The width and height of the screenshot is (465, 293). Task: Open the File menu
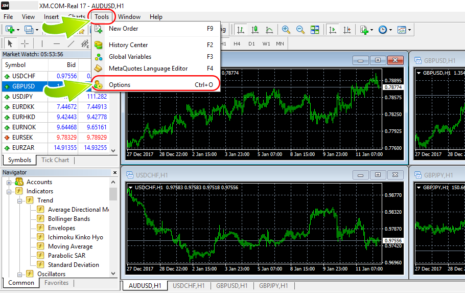point(8,17)
